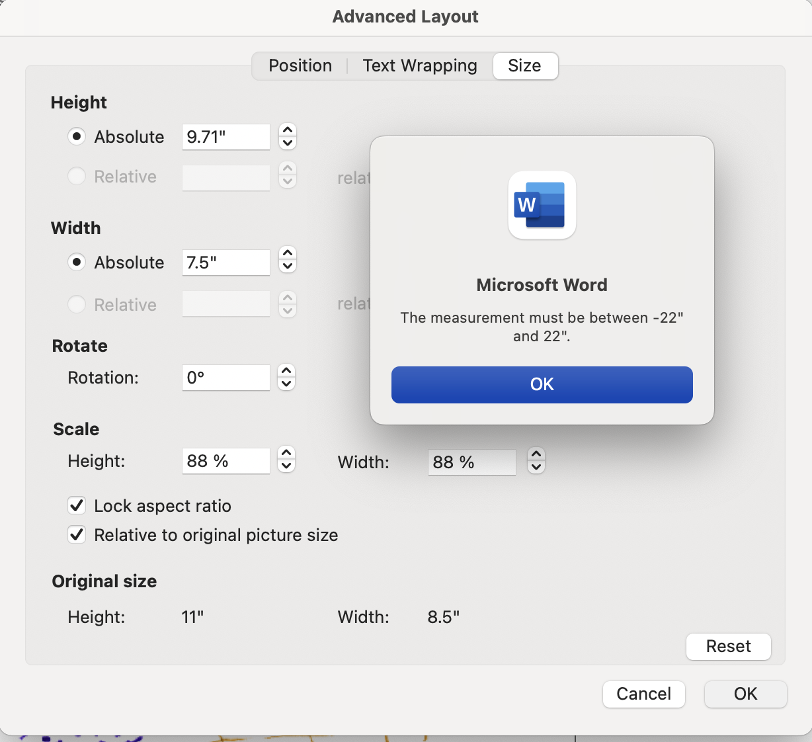Decrease Absolute Height with down stepper arrow
Viewport: 812px width, 742px height.
click(x=288, y=144)
